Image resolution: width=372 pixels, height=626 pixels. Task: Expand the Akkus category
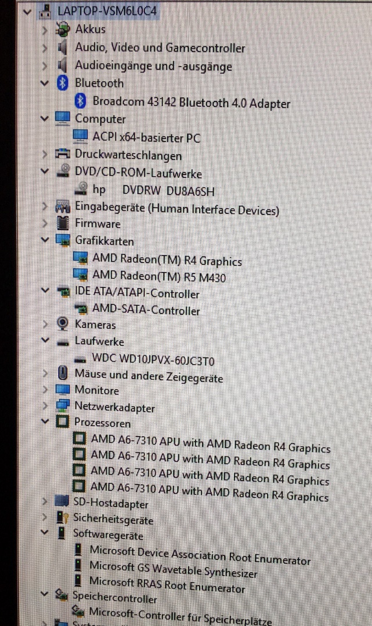(45, 30)
